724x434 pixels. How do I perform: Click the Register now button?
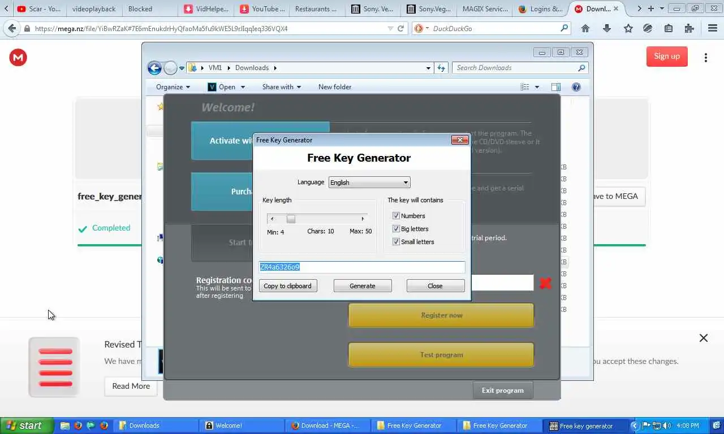[x=441, y=315]
